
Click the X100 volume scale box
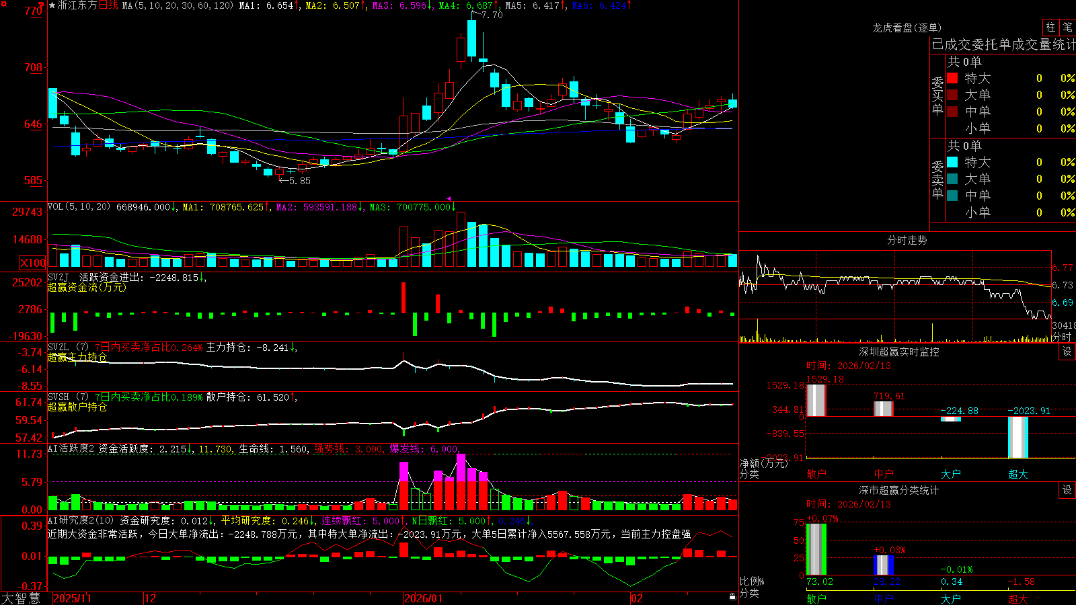tap(32, 263)
